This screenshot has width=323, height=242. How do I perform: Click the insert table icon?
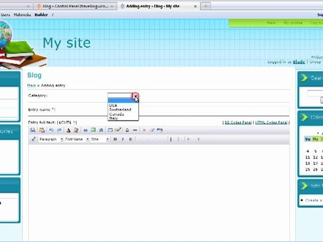click(x=110, y=130)
